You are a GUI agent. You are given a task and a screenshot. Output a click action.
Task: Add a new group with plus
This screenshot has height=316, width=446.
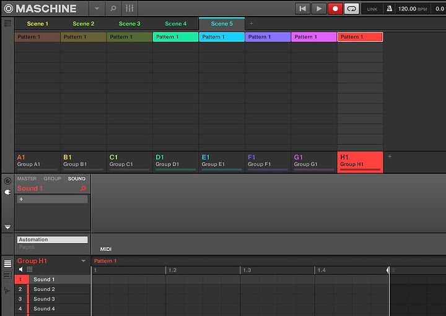coord(390,156)
